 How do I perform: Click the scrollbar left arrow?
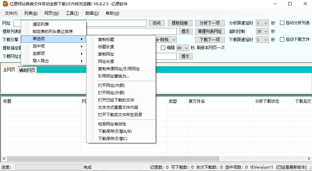(x=4, y=158)
